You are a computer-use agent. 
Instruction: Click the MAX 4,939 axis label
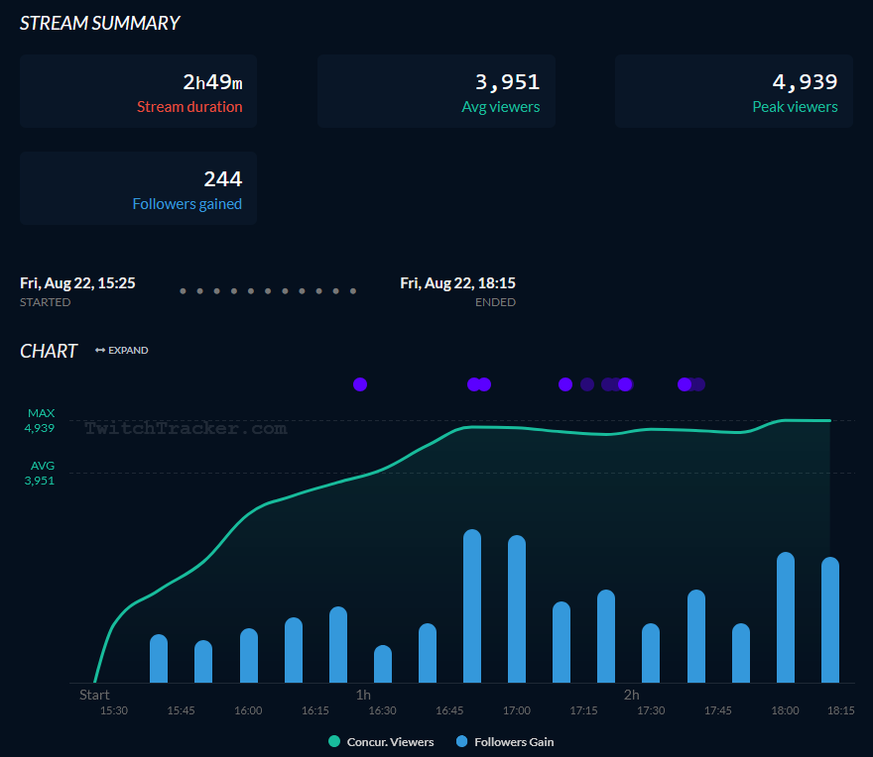41,420
